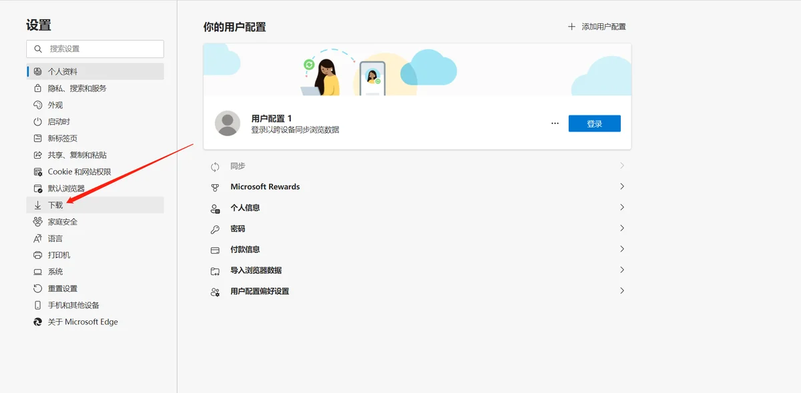Open the three-dot more options menu

point(555,123)
